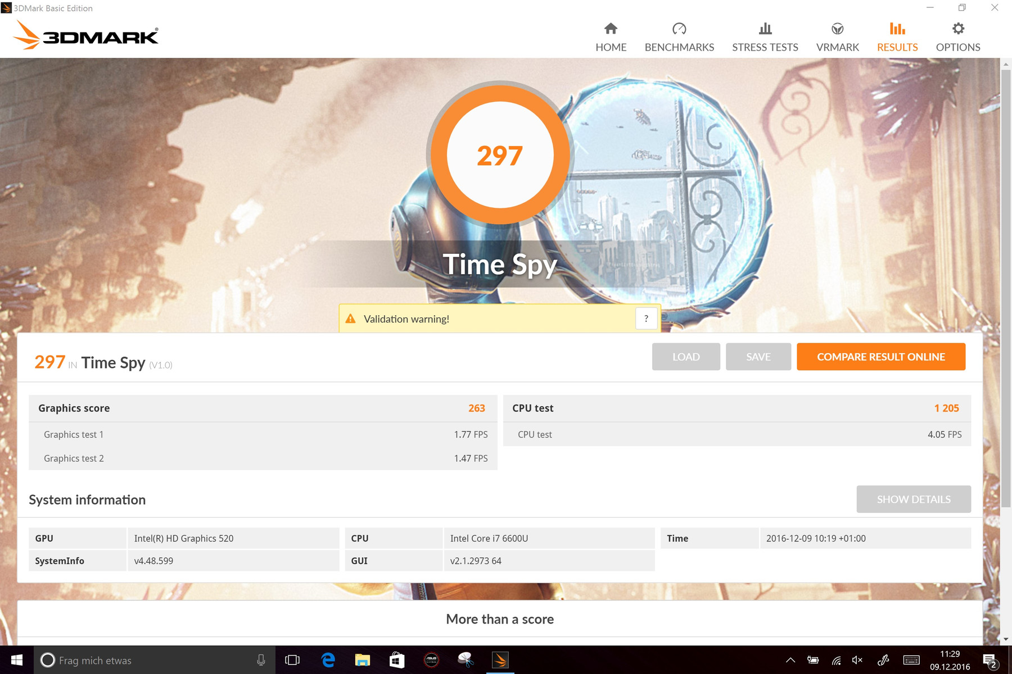Click Graphics test 1 row
Screen dimensions: 1012x674
pos(263,434)
